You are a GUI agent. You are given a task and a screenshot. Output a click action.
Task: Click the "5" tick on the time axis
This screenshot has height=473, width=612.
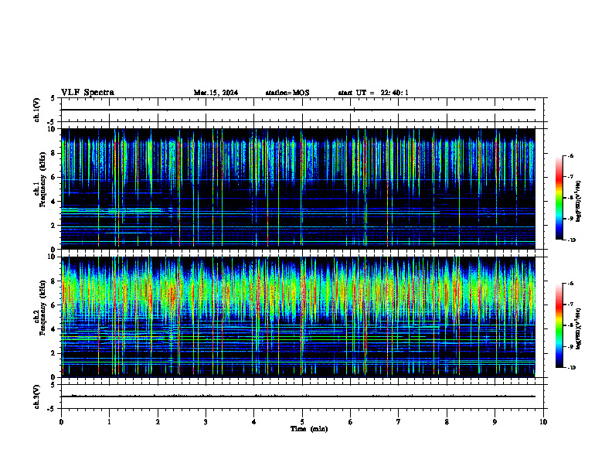(302, 422)
